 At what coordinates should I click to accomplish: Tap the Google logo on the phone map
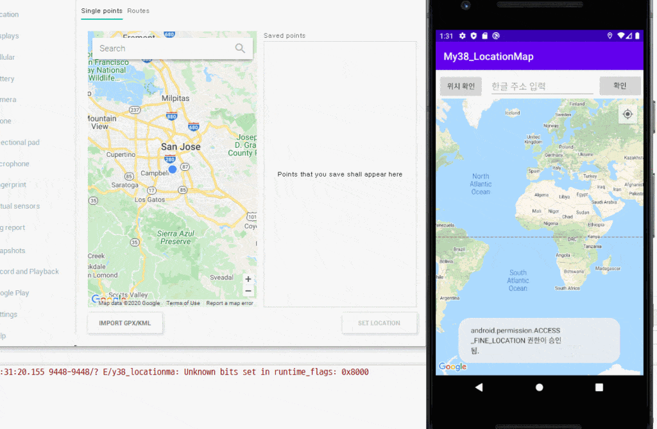coord(452,367)
